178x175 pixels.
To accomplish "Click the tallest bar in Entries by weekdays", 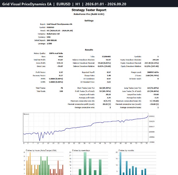I will (x=85, y=164).
